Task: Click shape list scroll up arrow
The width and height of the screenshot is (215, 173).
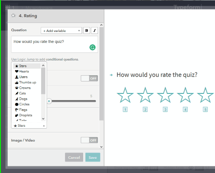Action: point(43,65)
